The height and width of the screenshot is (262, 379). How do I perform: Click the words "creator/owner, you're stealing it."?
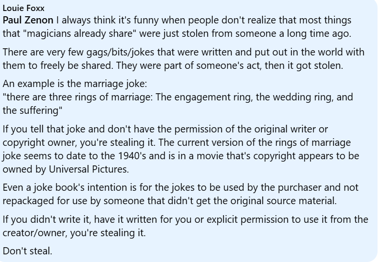[74, 233]
